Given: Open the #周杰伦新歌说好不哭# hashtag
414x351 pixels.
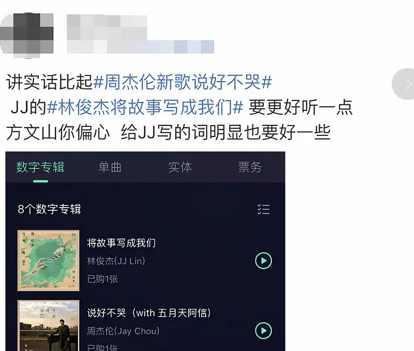Looking at the screenshot, I should [x=182, y=82].
